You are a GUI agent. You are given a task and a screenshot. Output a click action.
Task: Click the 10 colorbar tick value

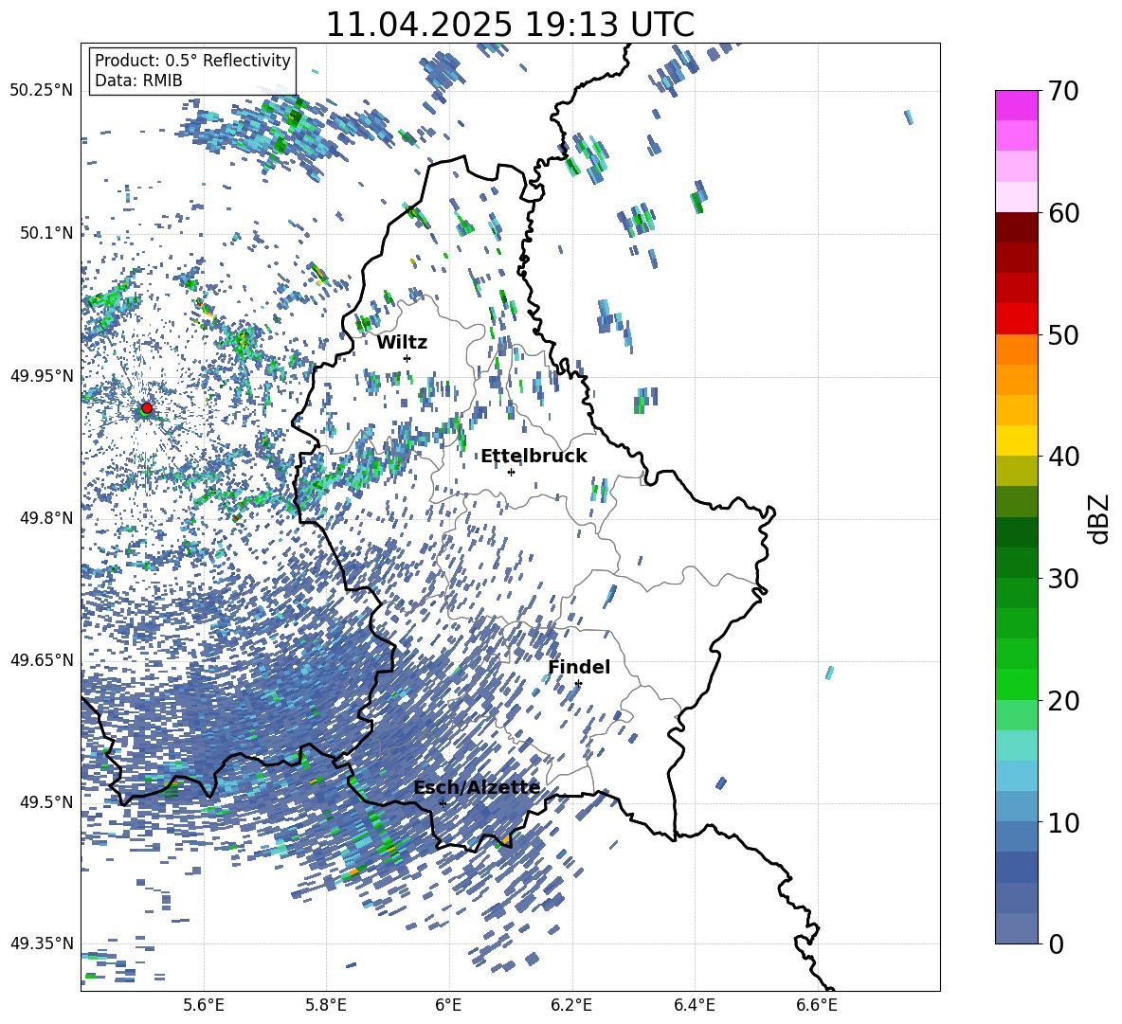point(1063,822)
